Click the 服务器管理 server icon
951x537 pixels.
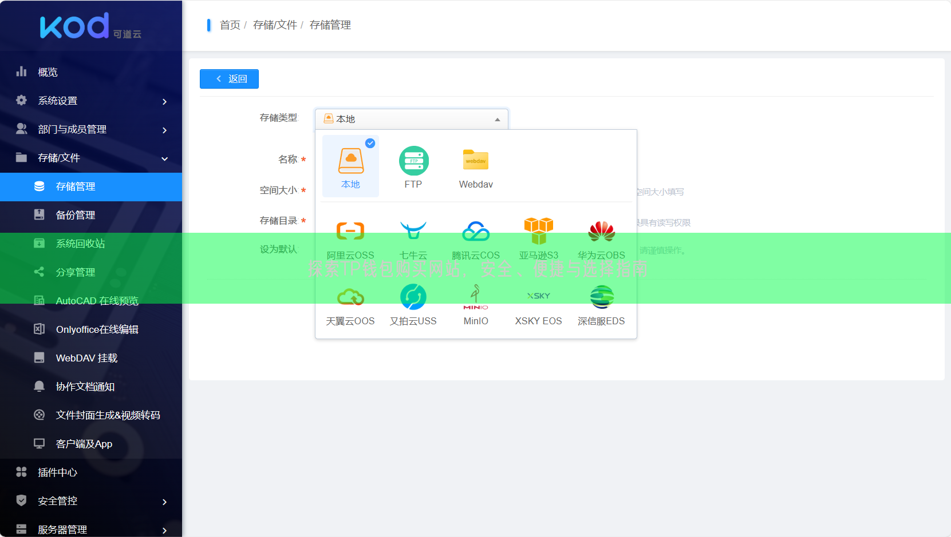[21, 529]
